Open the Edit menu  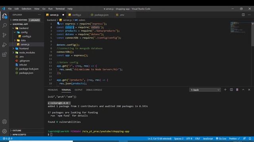tap(17, 9)
